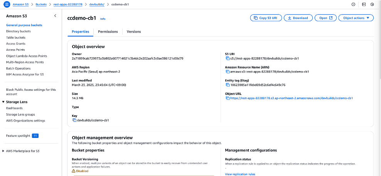Image resolution: width=381 pixels, height=176 pixels.
Task: Click the s3://rest-apps-82288178/devbuilds/ccdemo-cb1 text
Action: pyautogui.click(x=265, y=58)
